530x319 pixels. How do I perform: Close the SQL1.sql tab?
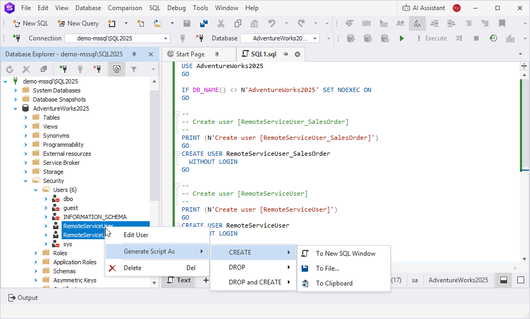[x=297, y=54]
